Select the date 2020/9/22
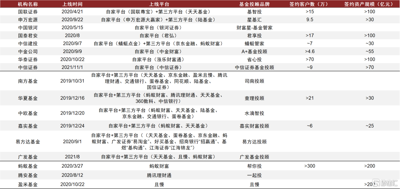400x189 pixels. (73, 20)
